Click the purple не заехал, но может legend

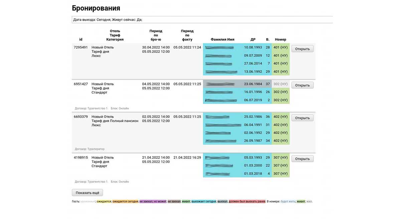(153, 202)
